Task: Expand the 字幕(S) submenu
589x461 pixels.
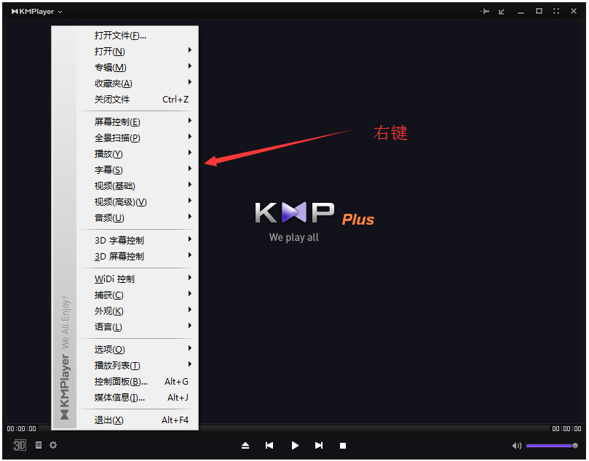Action: (x=109, y=169)
